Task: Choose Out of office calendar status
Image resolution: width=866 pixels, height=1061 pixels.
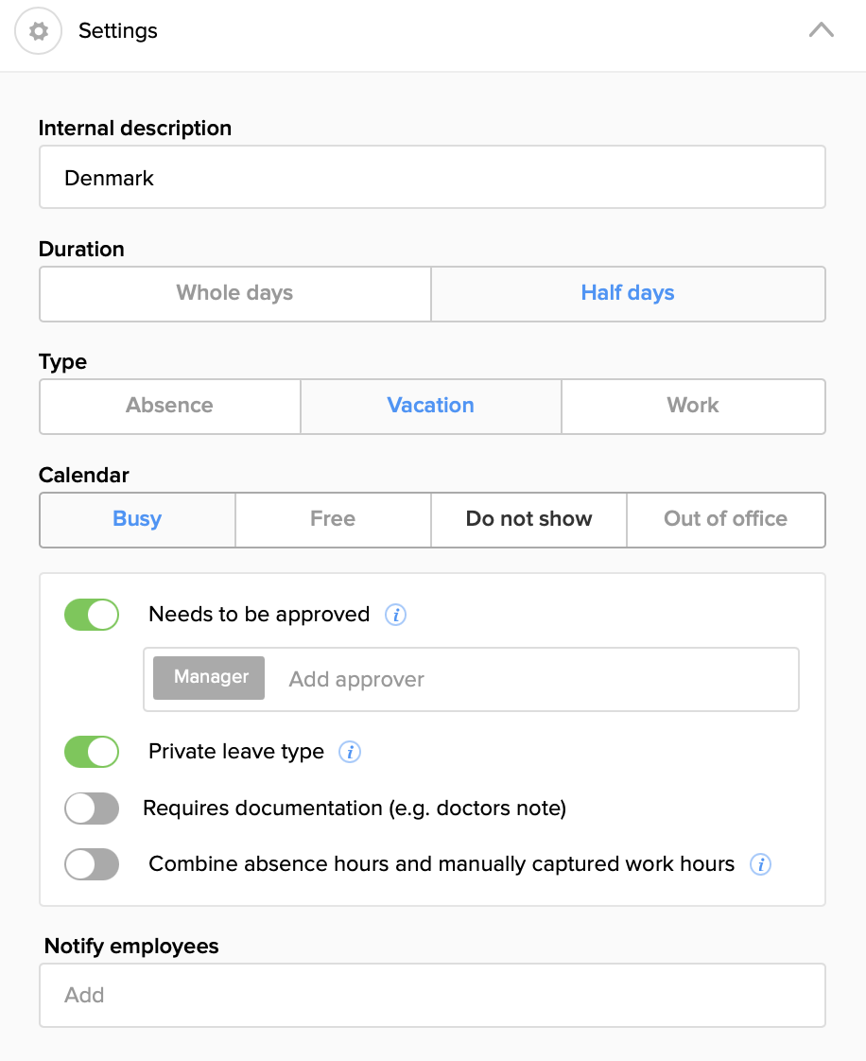Action: tap(725, 519)
